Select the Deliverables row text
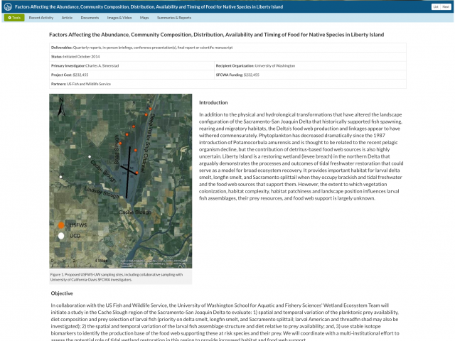Viewport: 455px width, 341px height. (142, 48)
